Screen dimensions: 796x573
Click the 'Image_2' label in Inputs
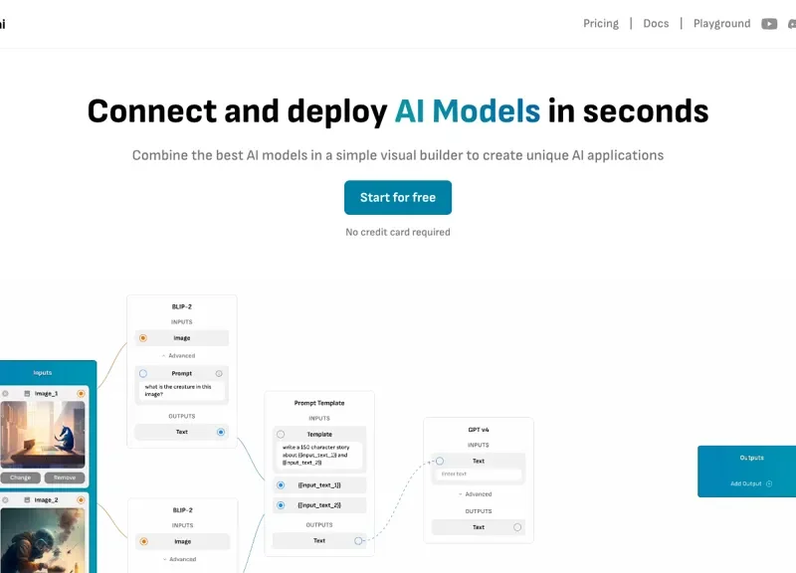(46, 500)
